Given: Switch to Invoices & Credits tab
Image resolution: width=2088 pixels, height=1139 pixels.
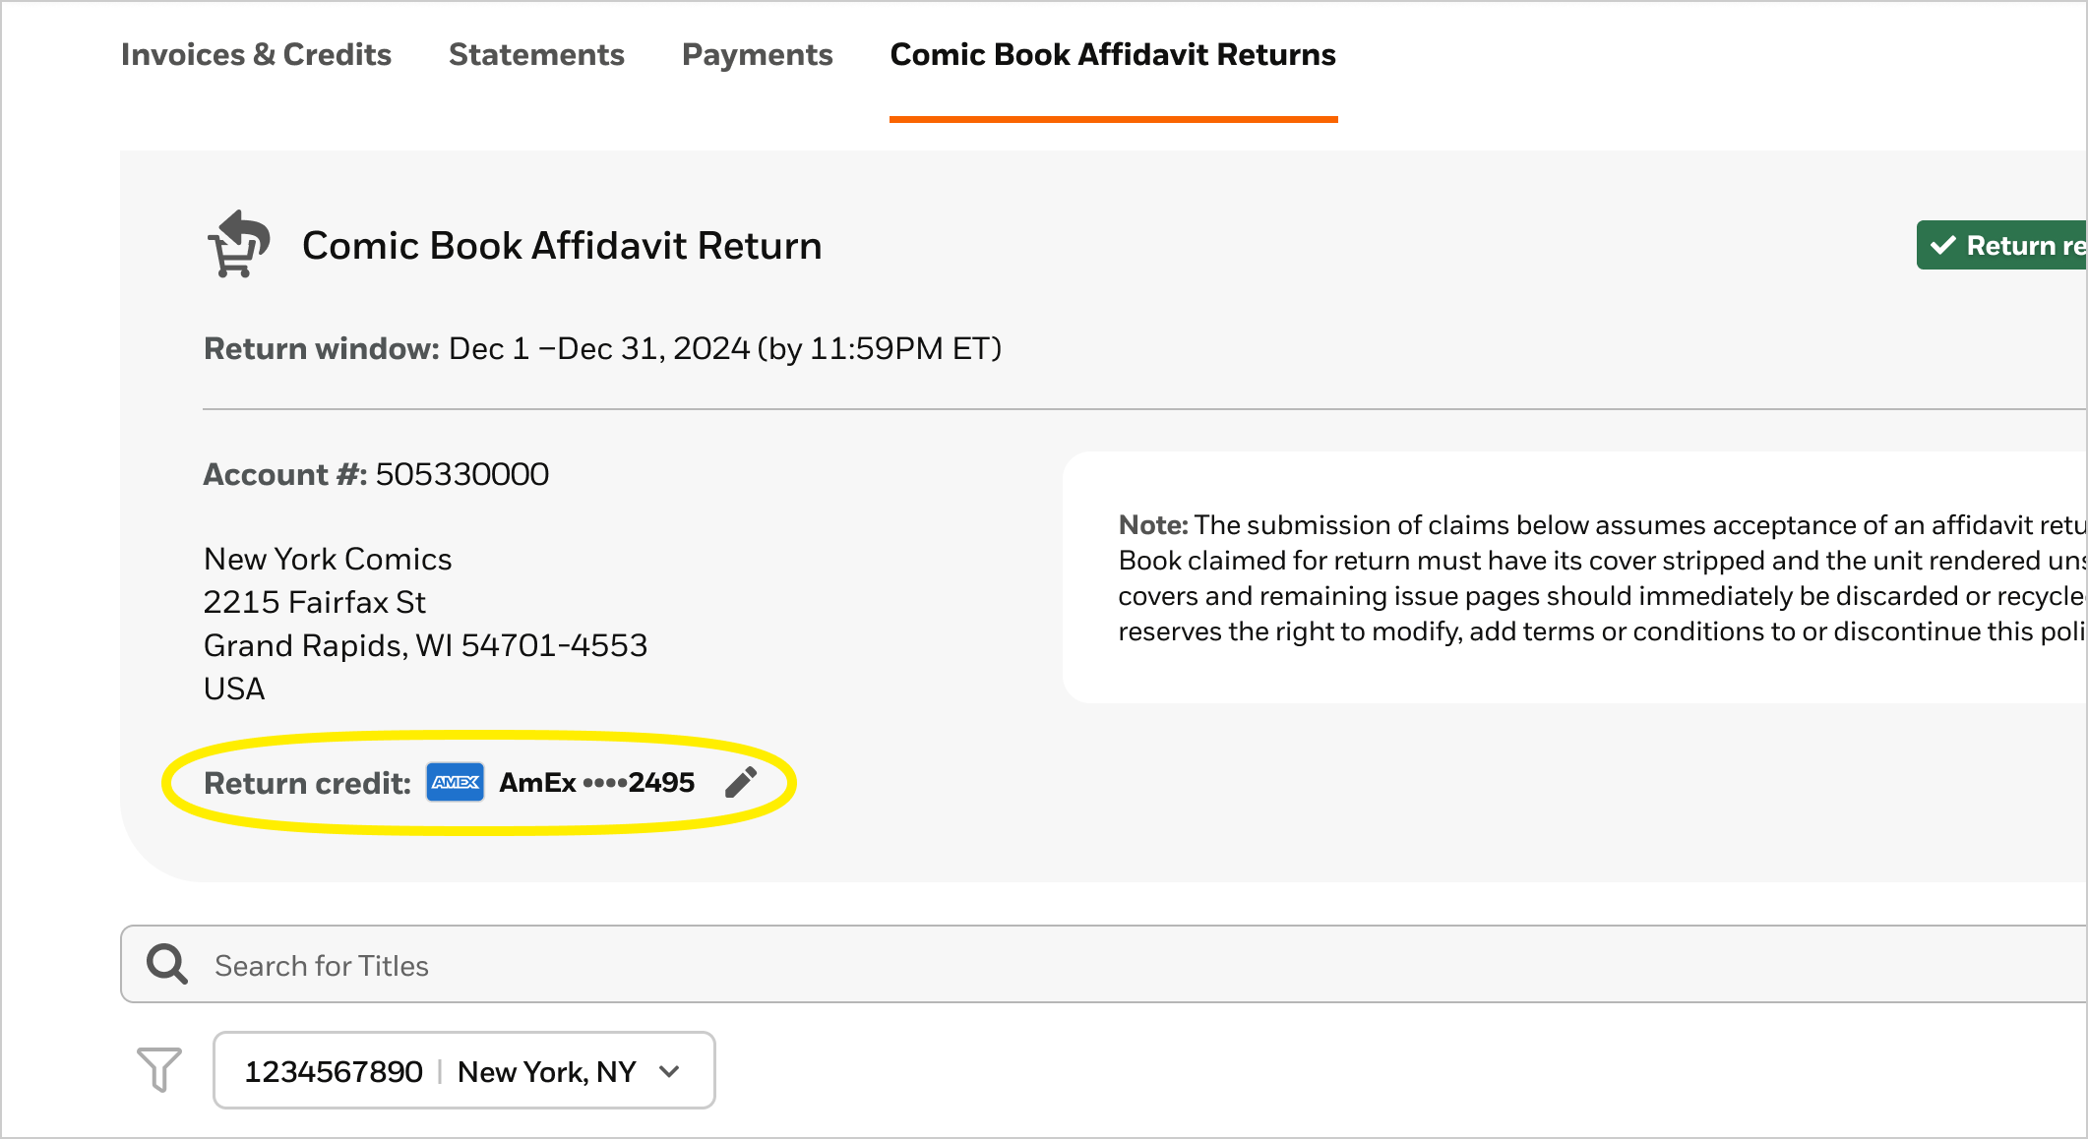Looking at the screenshot, I should click(256, 54).
